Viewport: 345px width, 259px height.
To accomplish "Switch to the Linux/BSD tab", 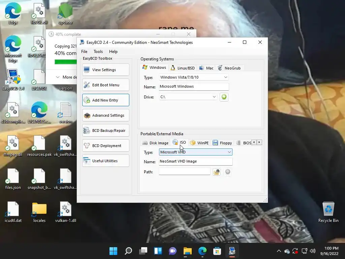I will (x=183, y=68).
